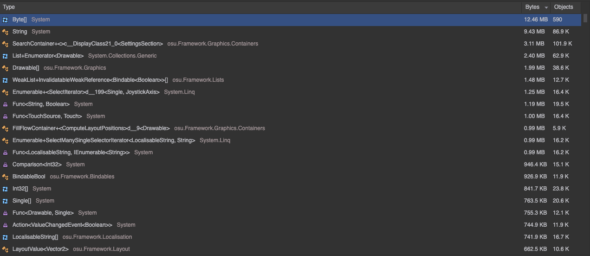The width and height of the screenshot is (590, 256).
Task: Click the 86.9 K objects count
Action: [x=561, y=32]
